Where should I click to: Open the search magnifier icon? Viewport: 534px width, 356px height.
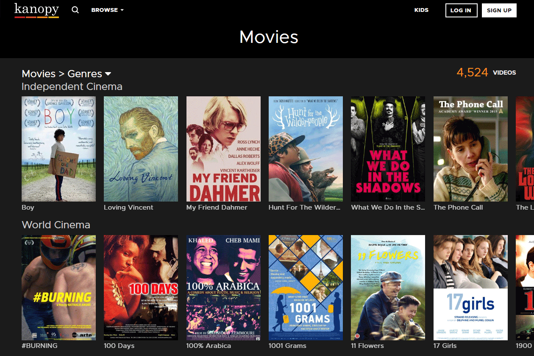click(75, 10)
